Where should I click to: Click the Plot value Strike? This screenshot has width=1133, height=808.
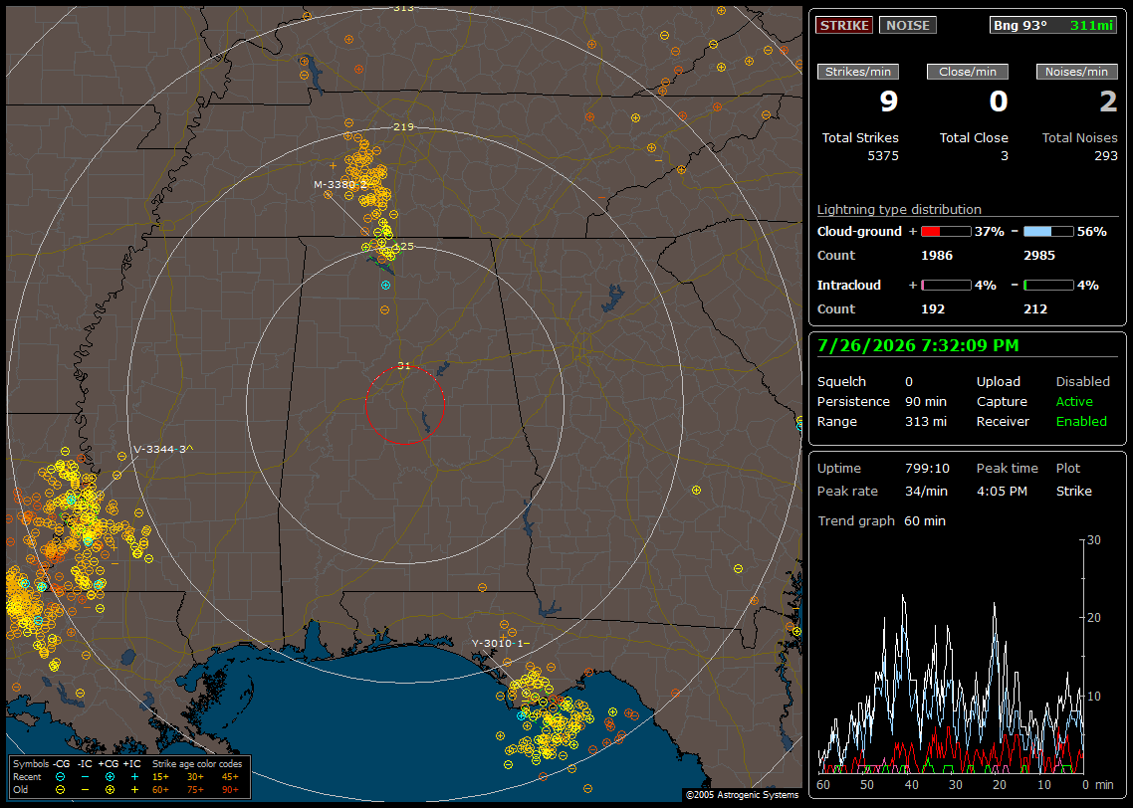pyautogui.click(x=1073, y=491)
